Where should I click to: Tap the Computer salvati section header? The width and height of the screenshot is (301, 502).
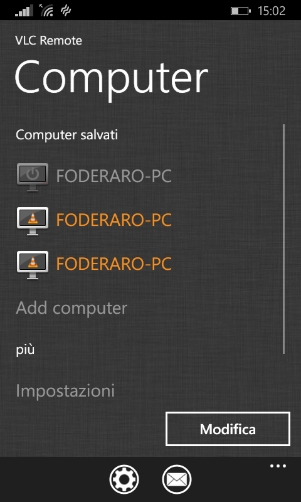click(x=67, y=135)
